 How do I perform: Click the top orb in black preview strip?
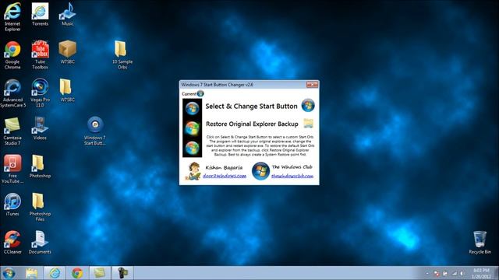[x=193, y=108]
